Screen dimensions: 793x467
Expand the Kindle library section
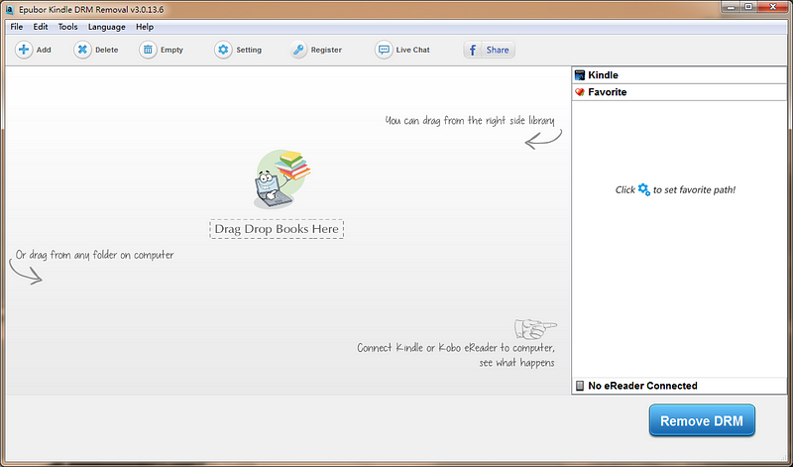[679, 75]
